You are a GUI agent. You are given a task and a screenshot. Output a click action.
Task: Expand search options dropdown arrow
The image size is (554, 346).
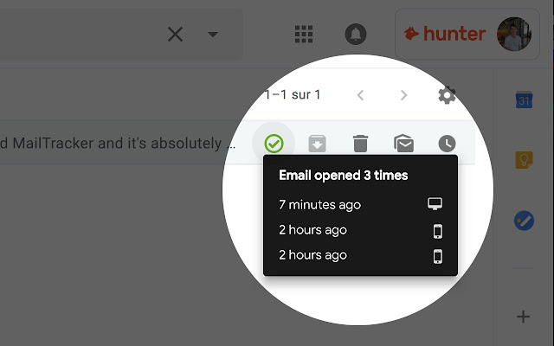coord(213,35)
